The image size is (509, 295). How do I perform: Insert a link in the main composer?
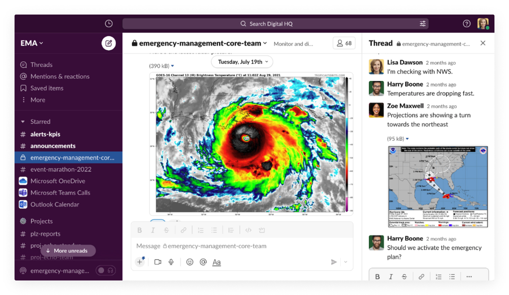[x=184, y=230]
